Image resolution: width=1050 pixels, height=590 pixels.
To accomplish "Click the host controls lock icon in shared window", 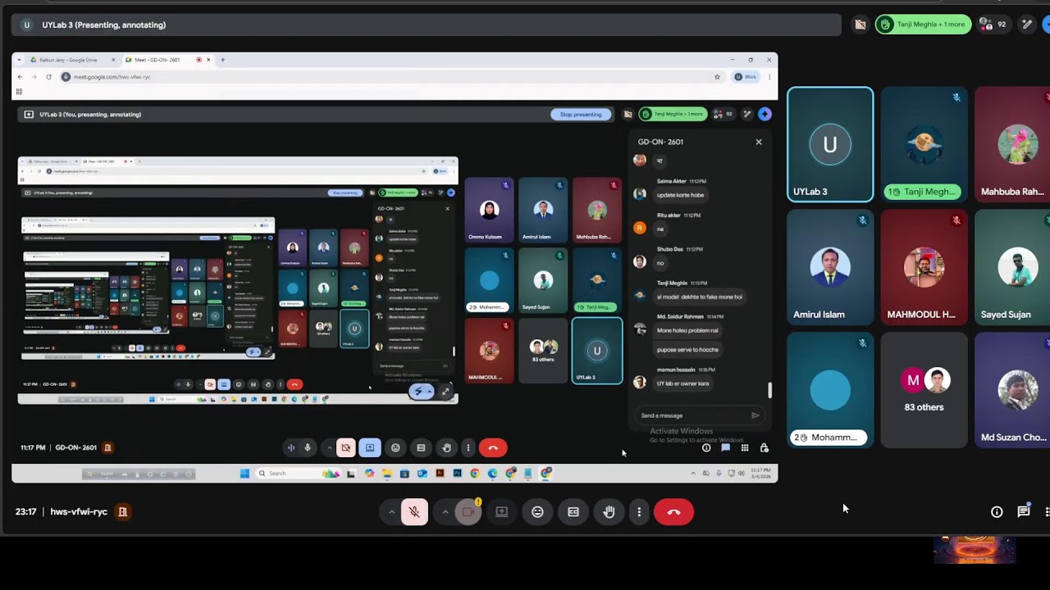I will [x=765, y=448].
